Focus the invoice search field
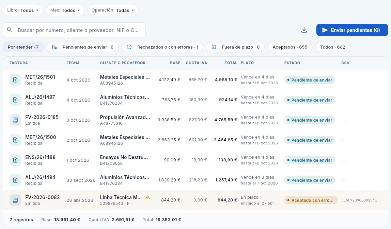The width and height of the screenshot is (391, 229). point(74,30)
